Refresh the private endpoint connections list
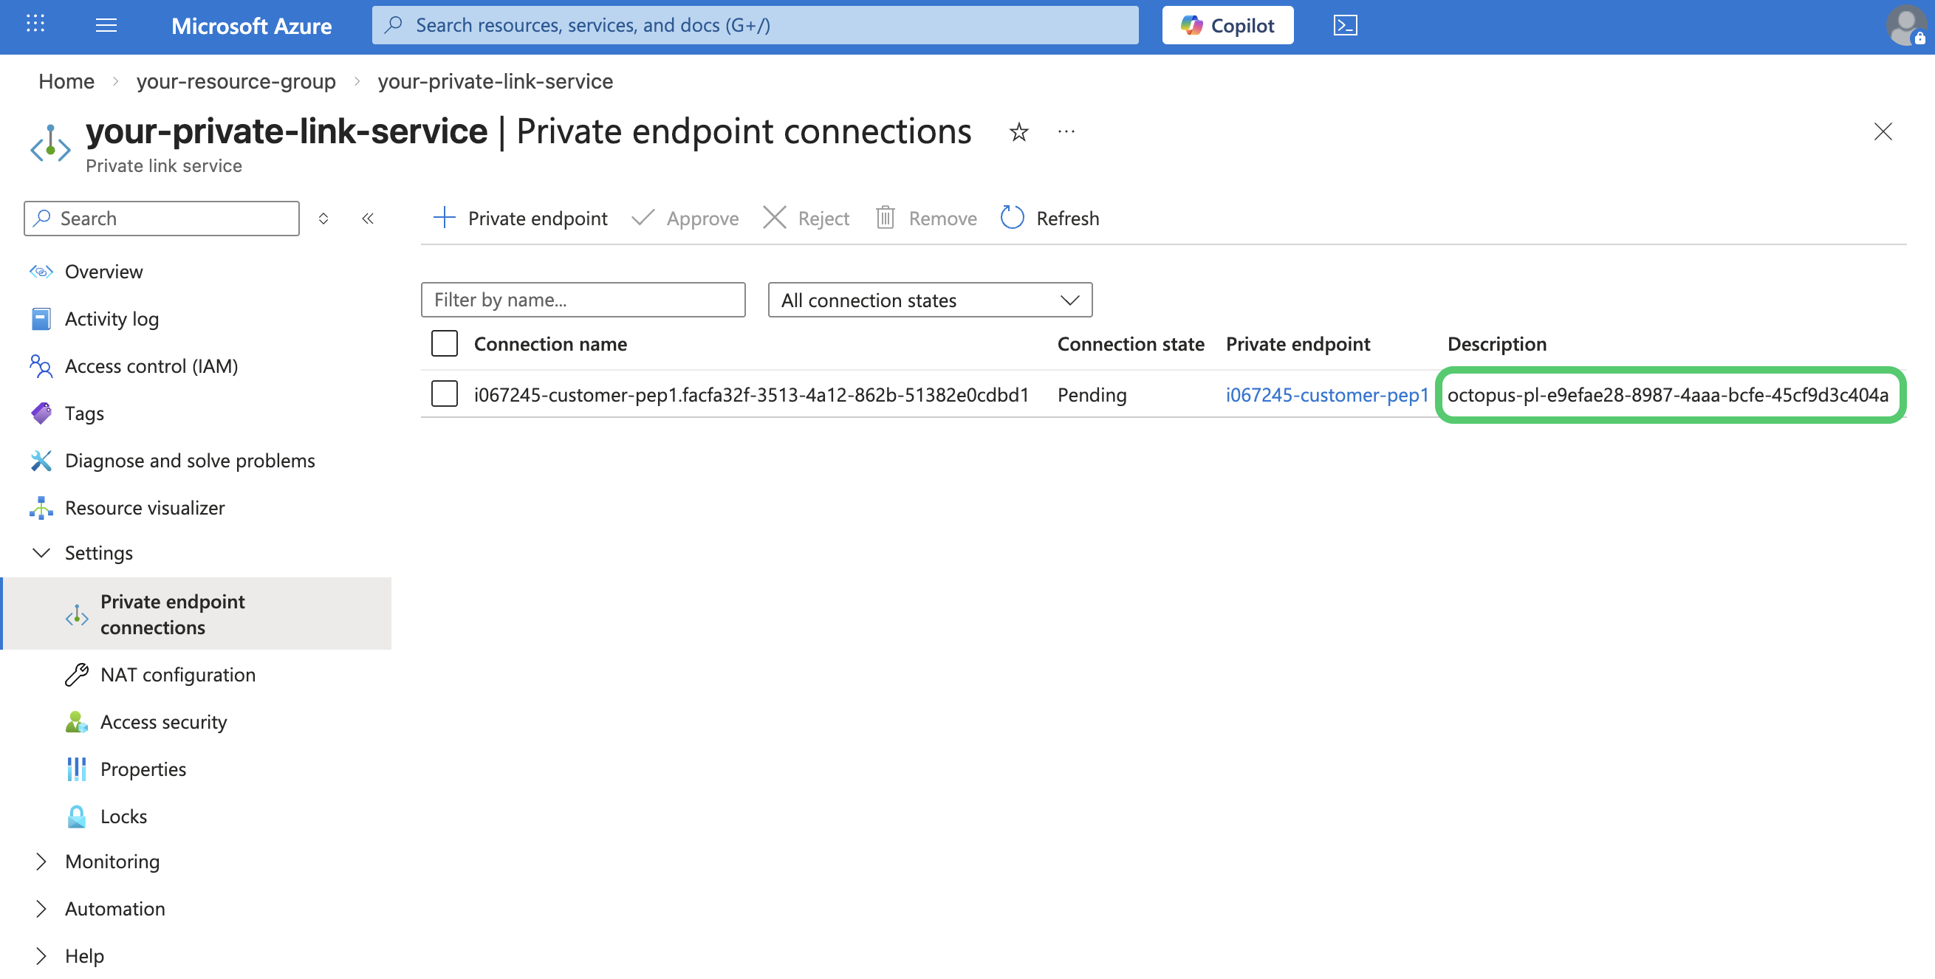 point(1049,218)
